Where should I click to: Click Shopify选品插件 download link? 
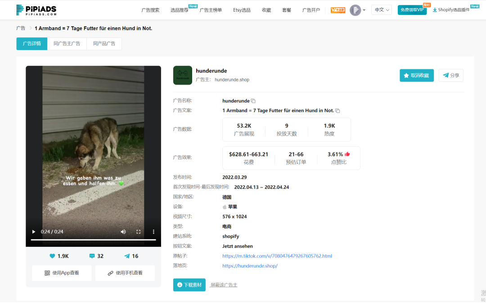tap(451, 10)
